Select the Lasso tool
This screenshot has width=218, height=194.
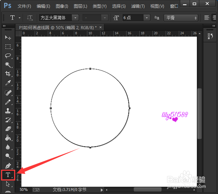click(x=8, y=55)
